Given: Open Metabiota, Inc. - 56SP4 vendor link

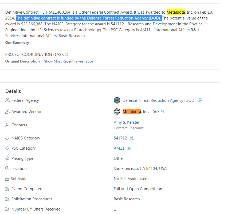Looking at the screenshot, I should tap(143, 112).
